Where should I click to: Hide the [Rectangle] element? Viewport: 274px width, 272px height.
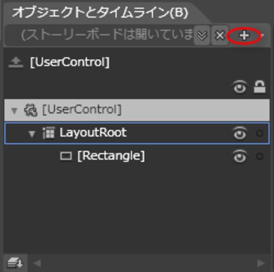coord(240,156)
